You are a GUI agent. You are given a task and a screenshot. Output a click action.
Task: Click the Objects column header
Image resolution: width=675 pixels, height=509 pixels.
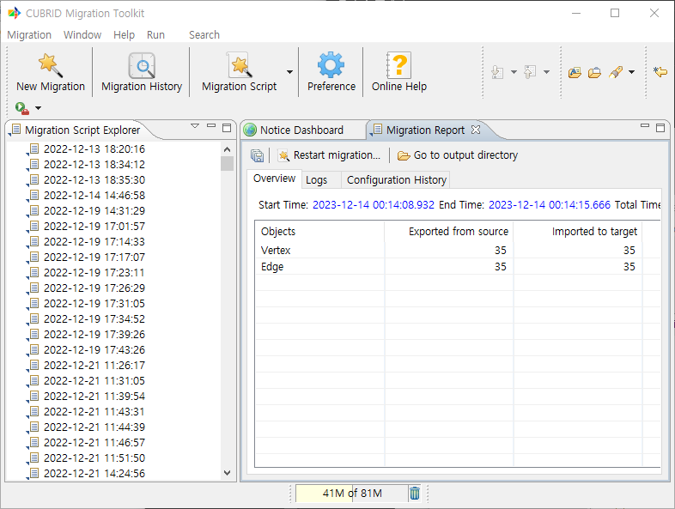[x=319, y=232]
